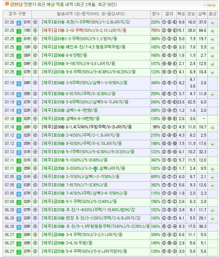Click speaker icon in 07.18 08R row
The width and height of the screenshot is (219, 257).
coord(212,128)
